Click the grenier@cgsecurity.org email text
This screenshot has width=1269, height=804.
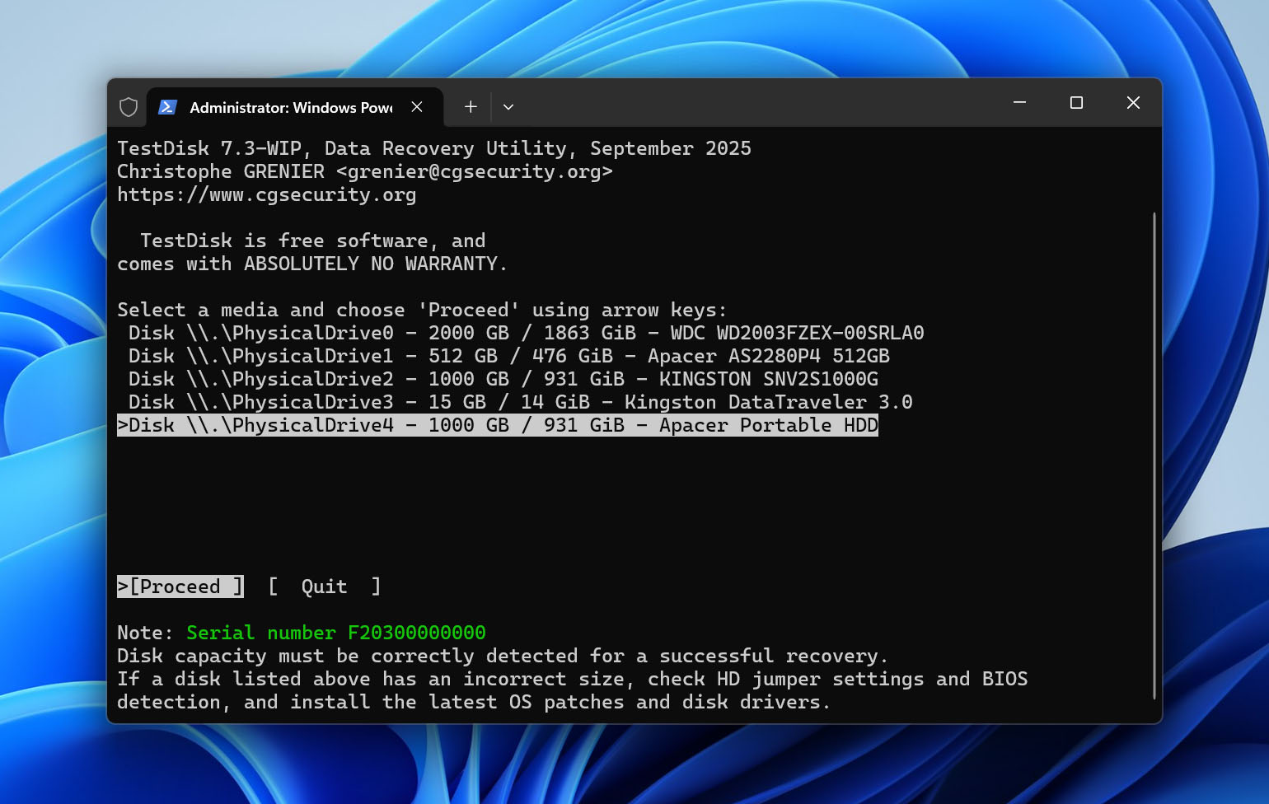point(475,171)
